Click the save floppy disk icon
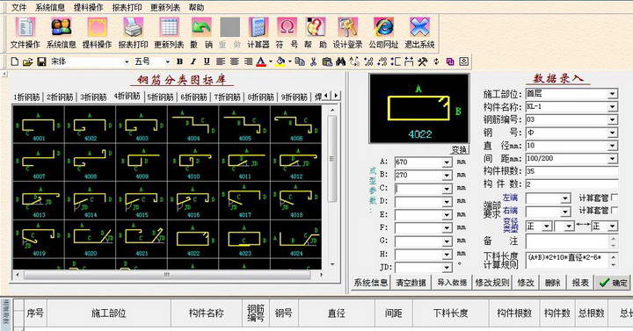Viewport: 633px width, 331px height. coord(41,61)
